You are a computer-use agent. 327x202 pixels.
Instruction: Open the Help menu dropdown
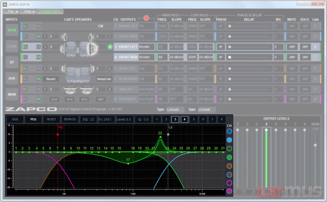click(x=28, y=11)
